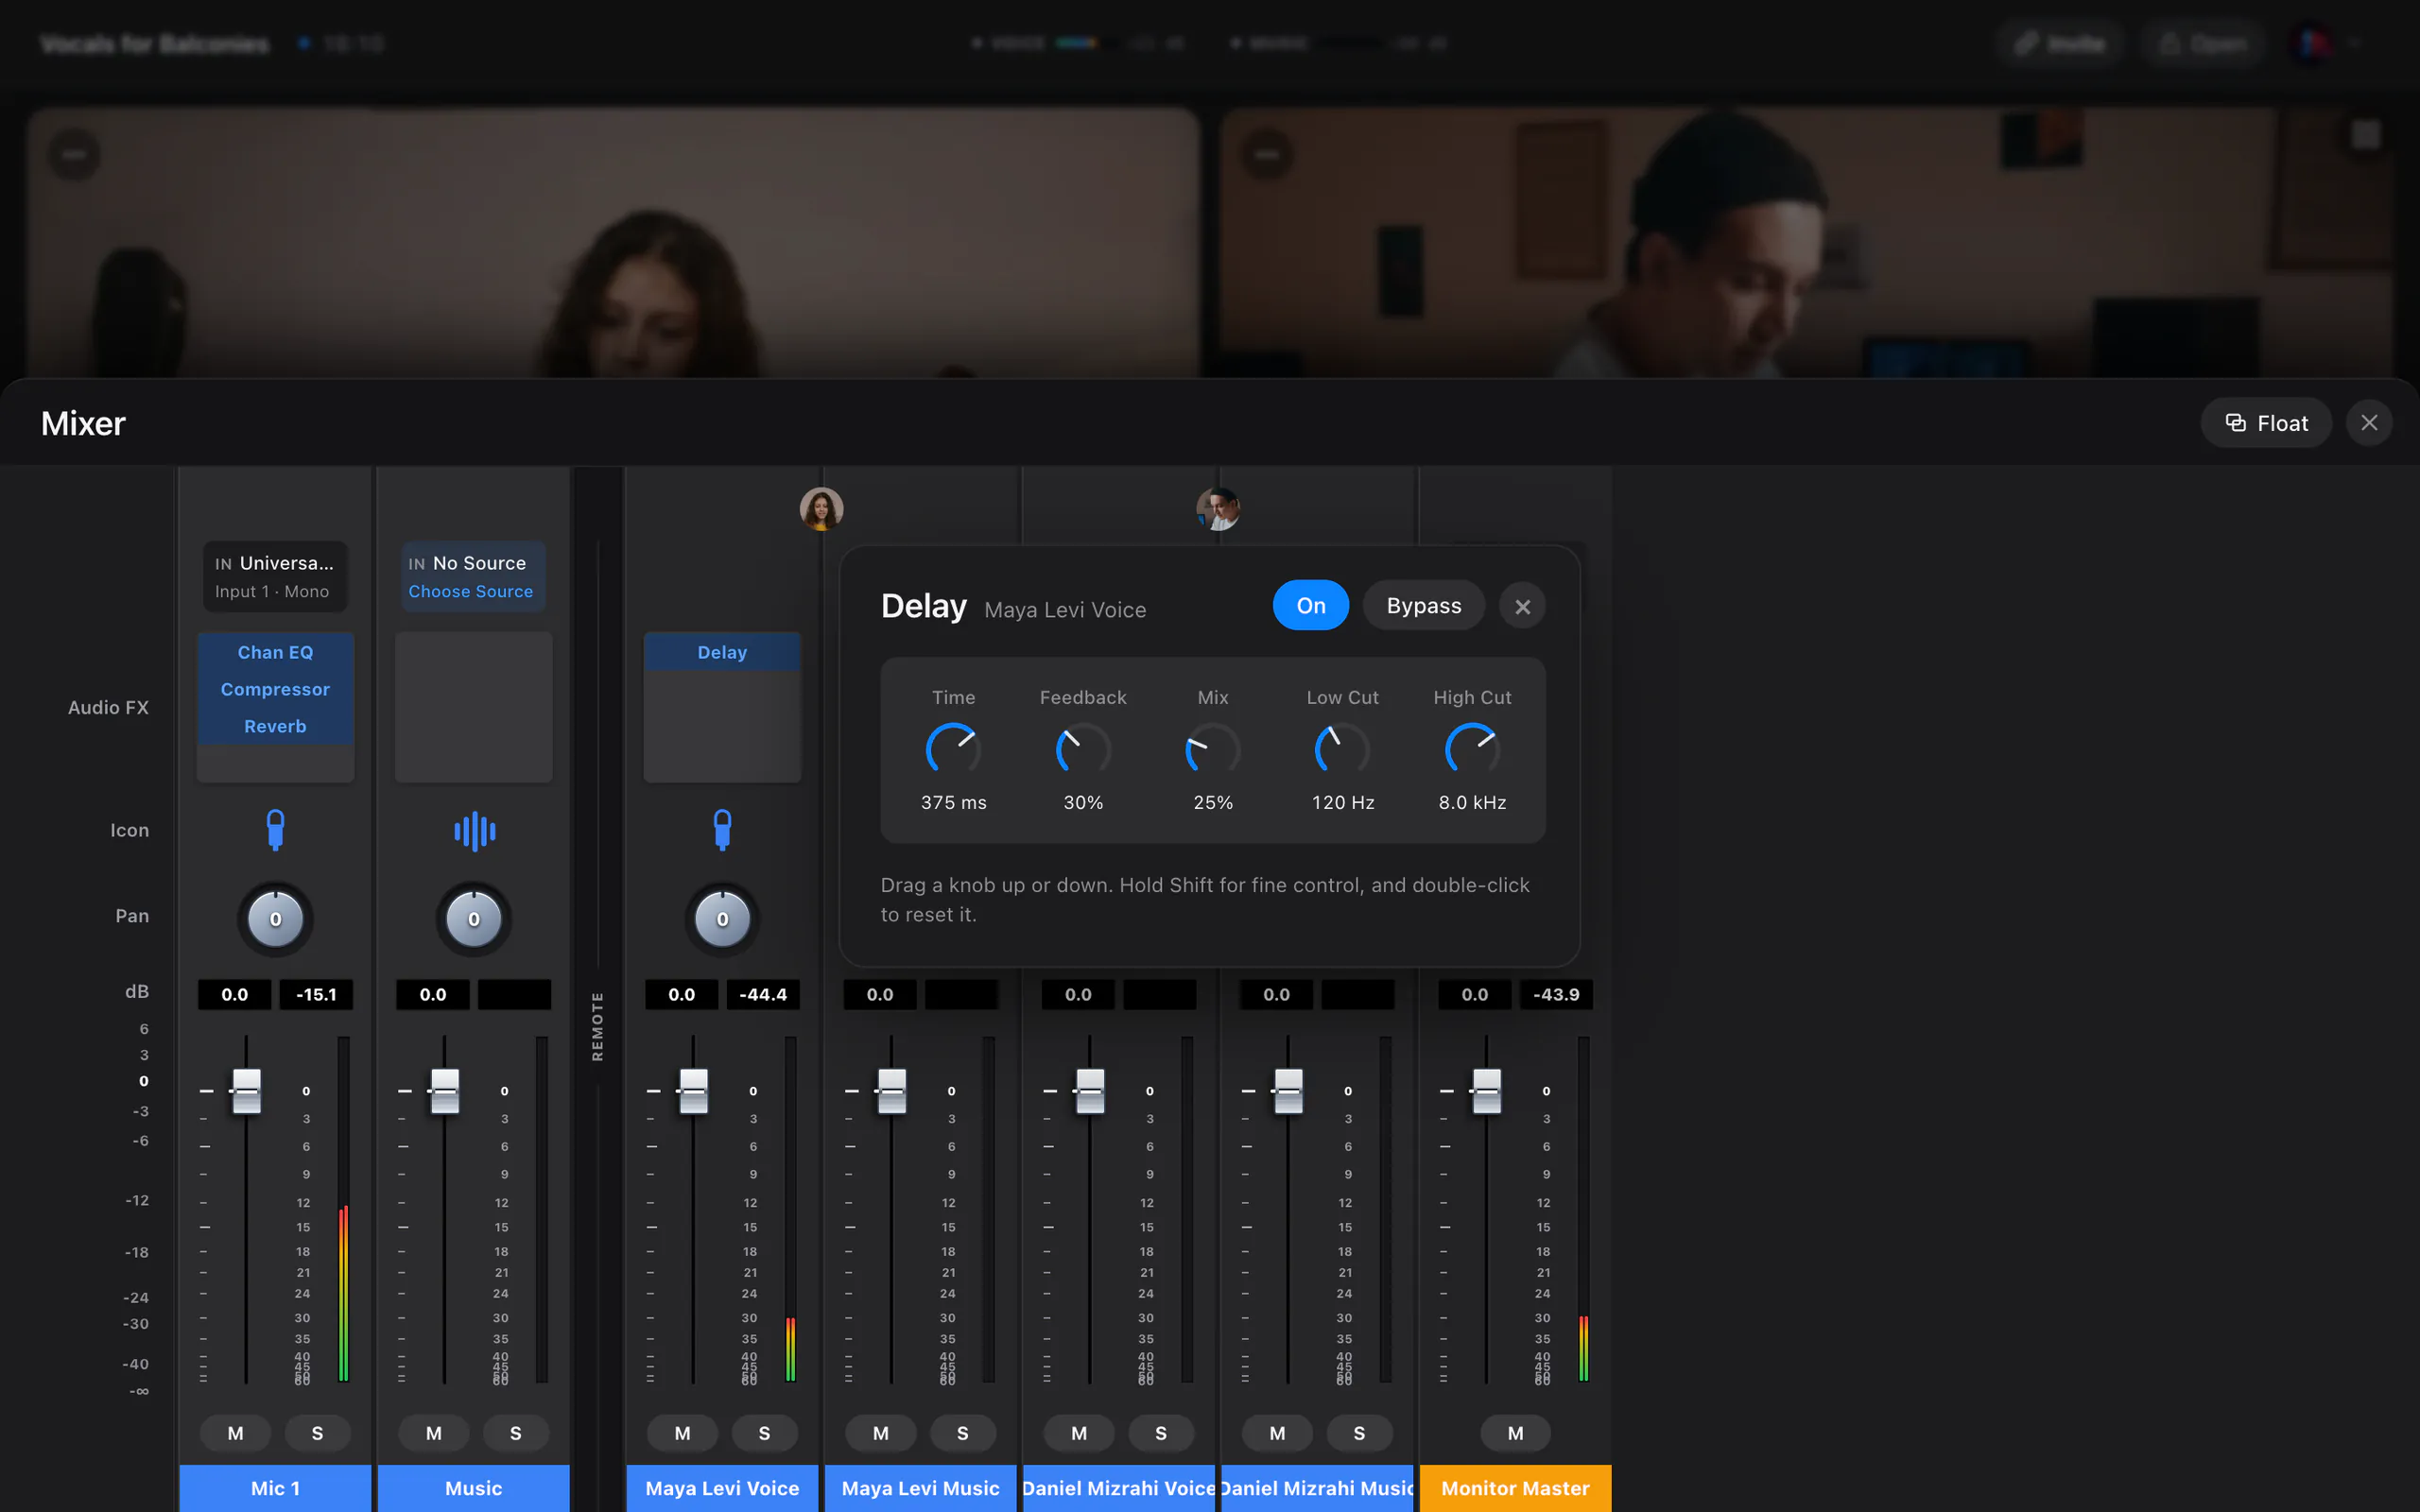The height and width of the screenshot is (1512, 2420).
Task: Turn the Delay effect On
Action: point(1310,605)
